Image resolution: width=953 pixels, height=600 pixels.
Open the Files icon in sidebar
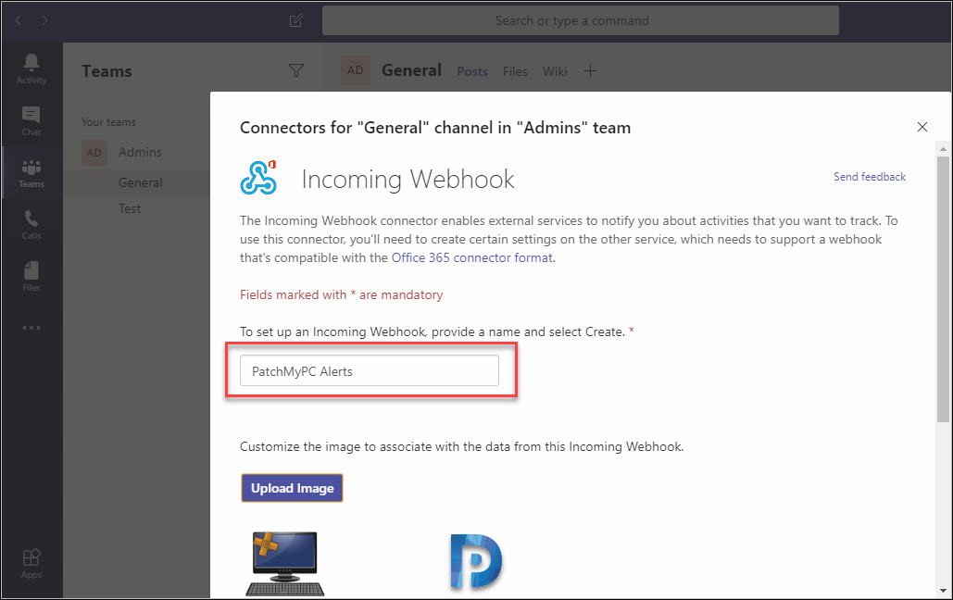[x=31, y=277]
